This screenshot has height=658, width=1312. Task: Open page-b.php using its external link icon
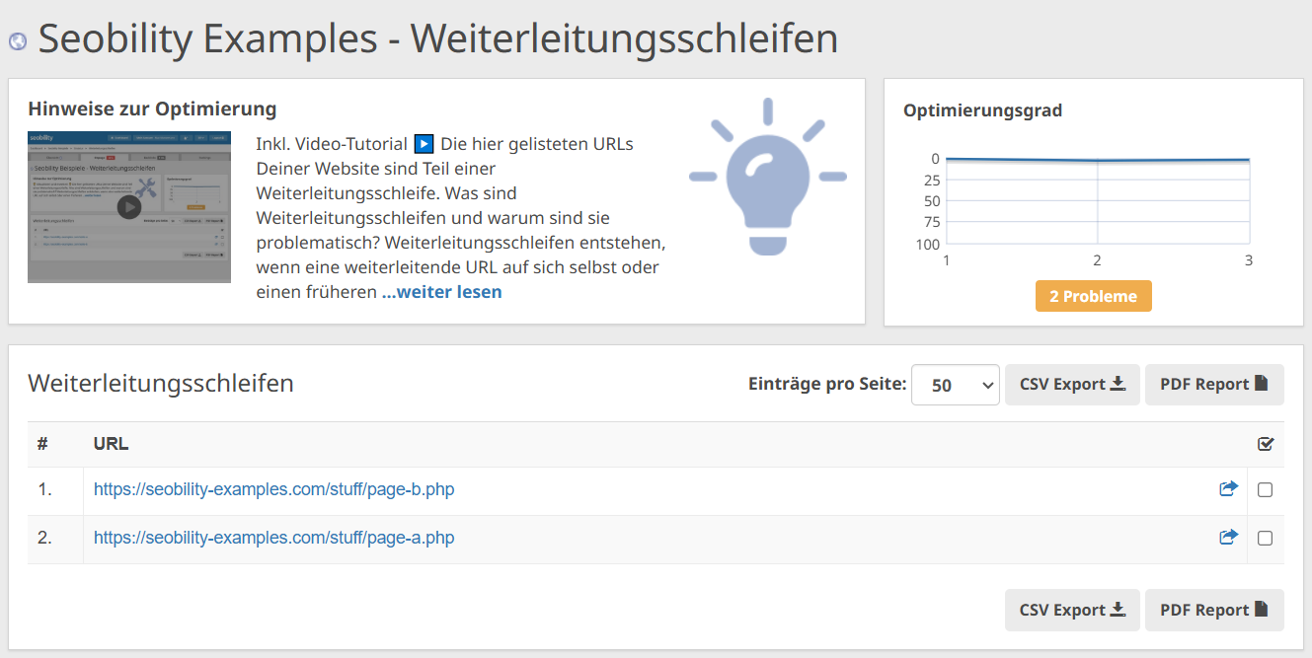pos(1228,487)
